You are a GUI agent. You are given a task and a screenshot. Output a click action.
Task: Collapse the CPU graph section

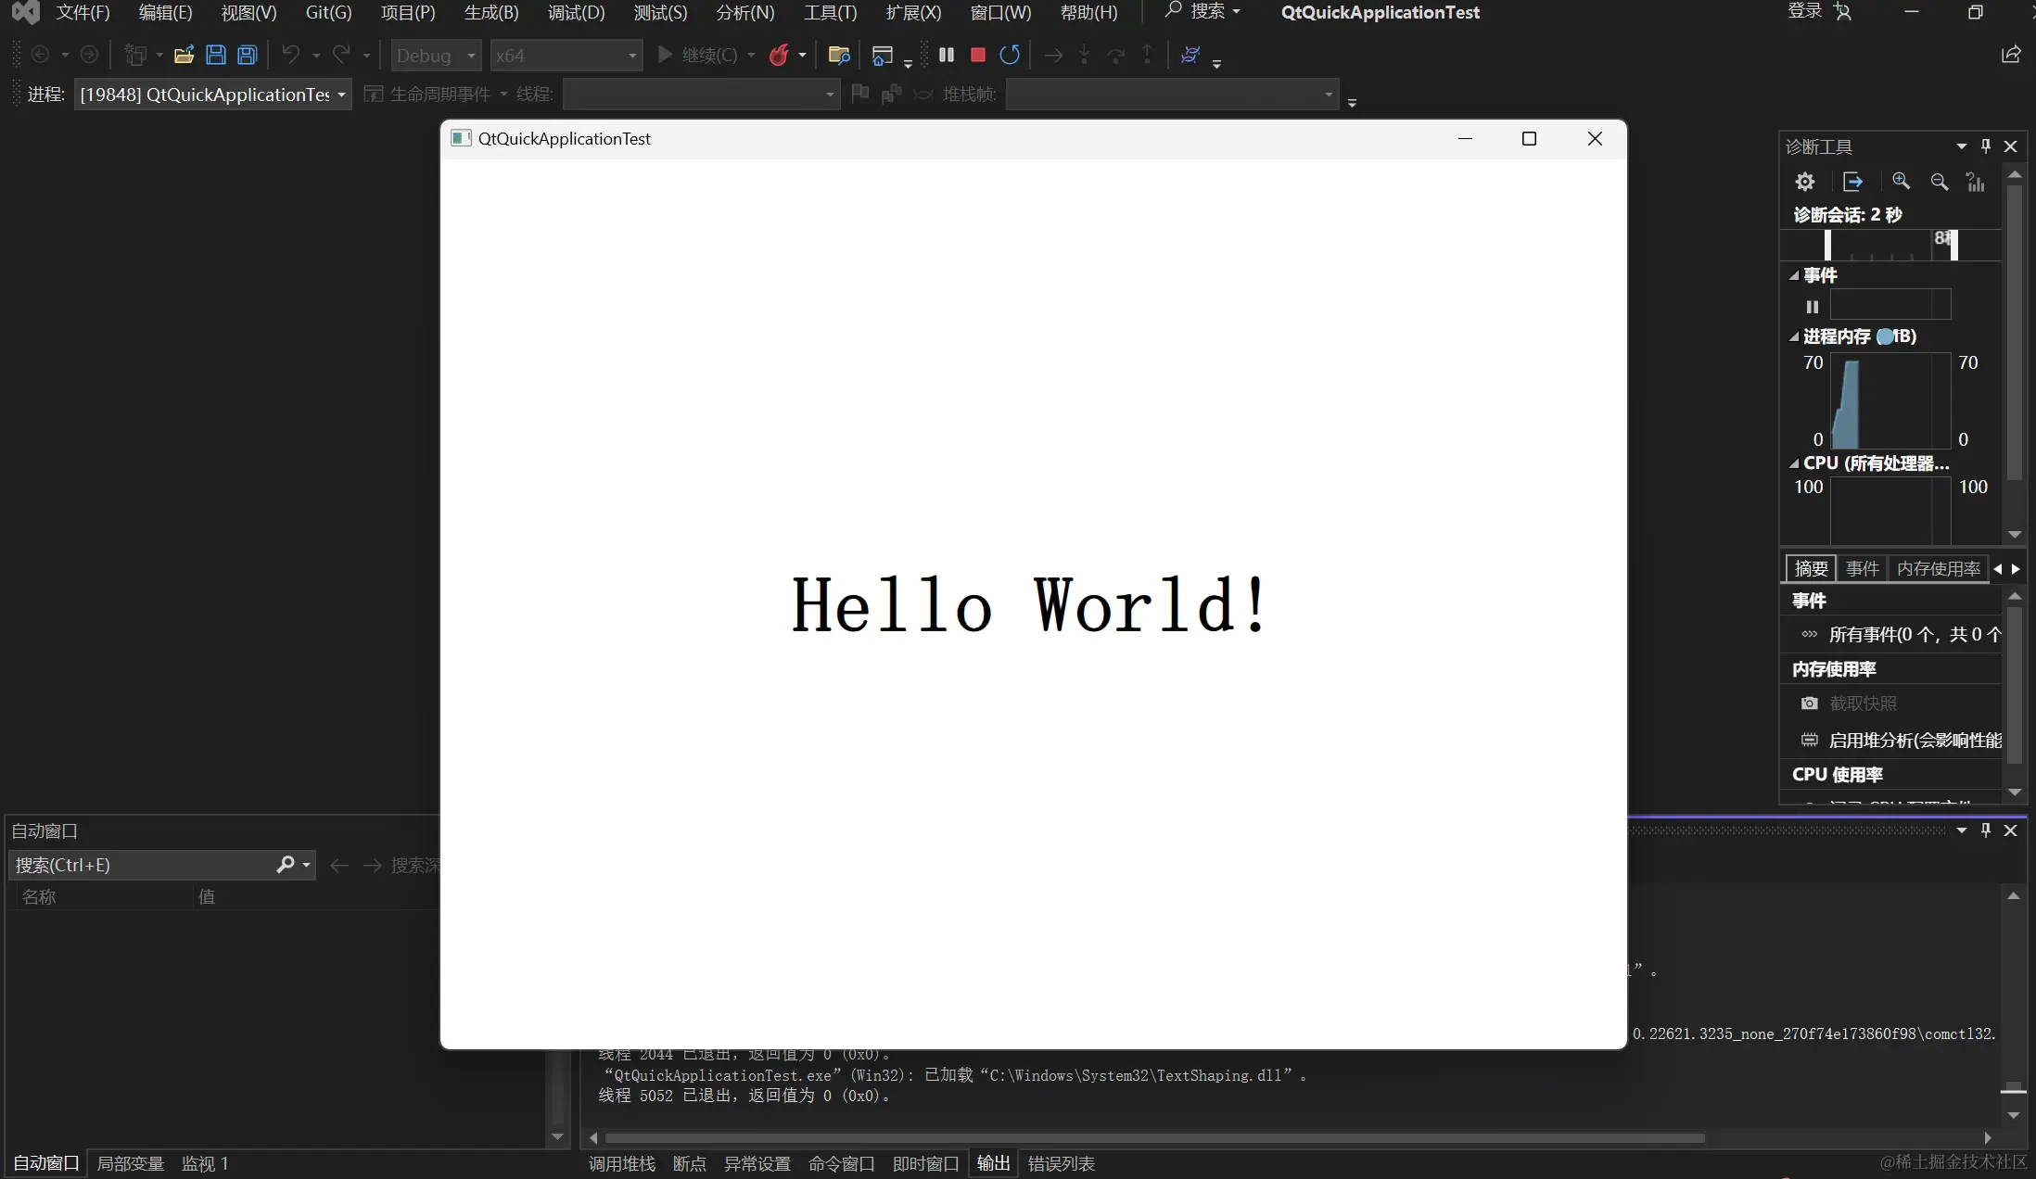[x=1794, y=463]
